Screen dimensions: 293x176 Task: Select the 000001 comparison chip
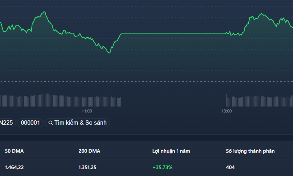(x=30, y=123)
